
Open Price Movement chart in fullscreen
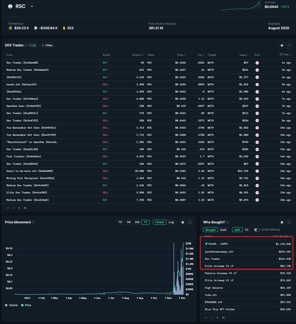(190, 222)
